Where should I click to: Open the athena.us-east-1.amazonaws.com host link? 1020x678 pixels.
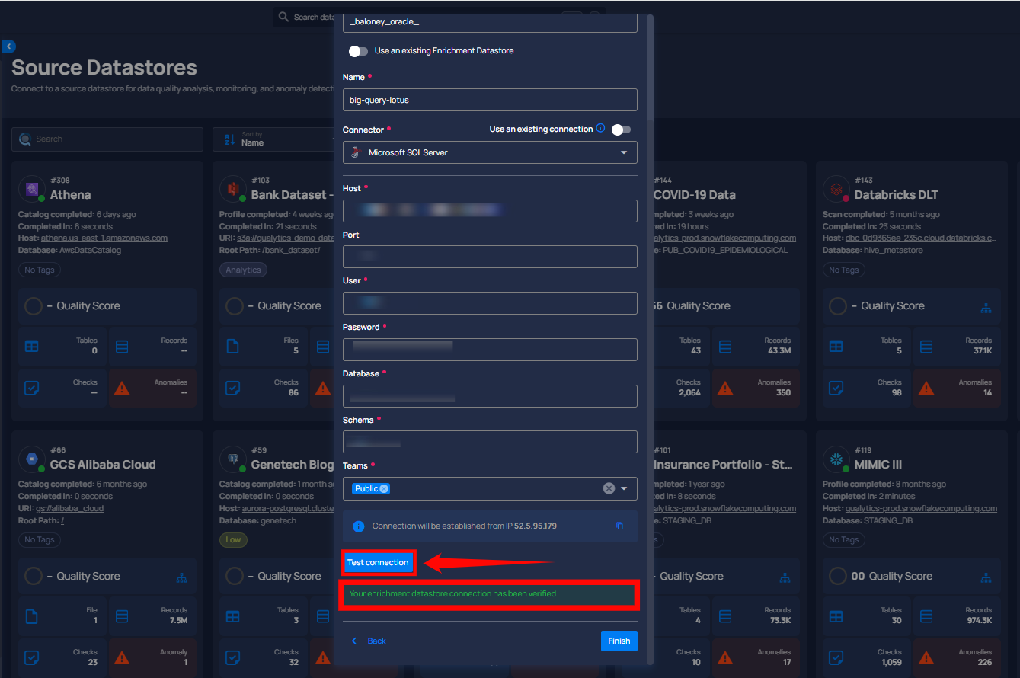click(x=104, y=238)
